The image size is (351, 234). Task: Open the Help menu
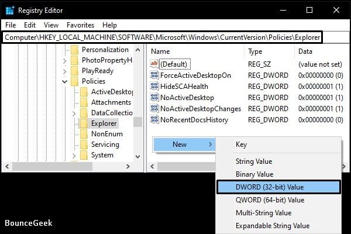(x=109, y=25)
